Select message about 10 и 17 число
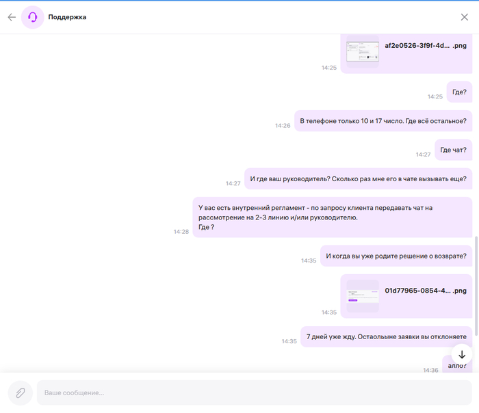479x413 pixels. click(x=383, y=121)
